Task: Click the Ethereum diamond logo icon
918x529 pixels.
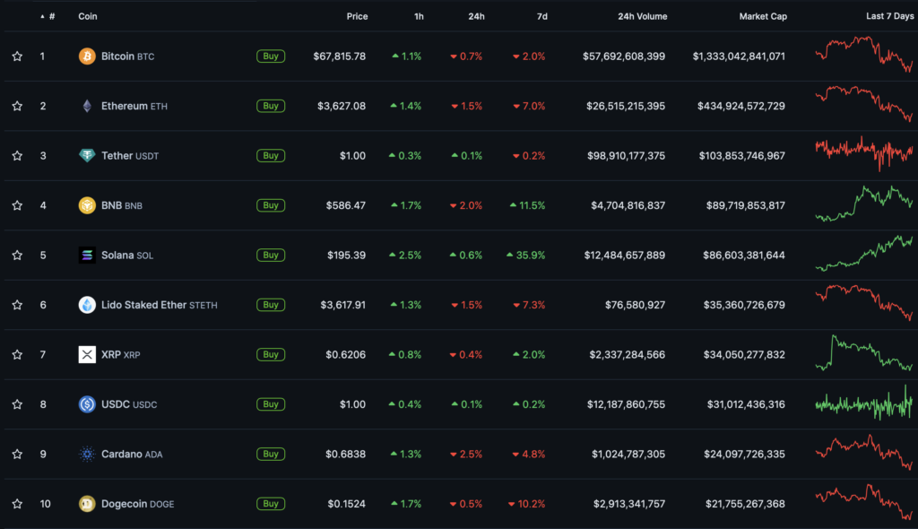Action: pos(87,106)
